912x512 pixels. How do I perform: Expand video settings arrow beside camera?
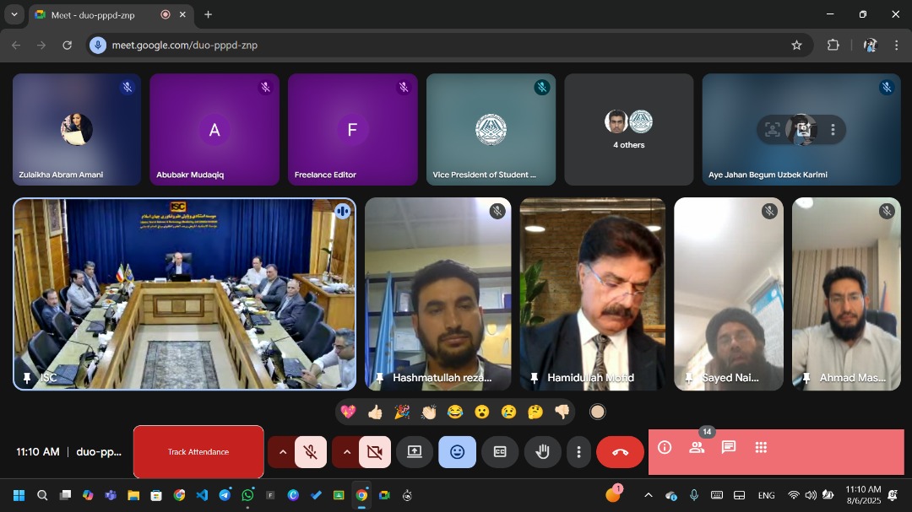point(347,452)
